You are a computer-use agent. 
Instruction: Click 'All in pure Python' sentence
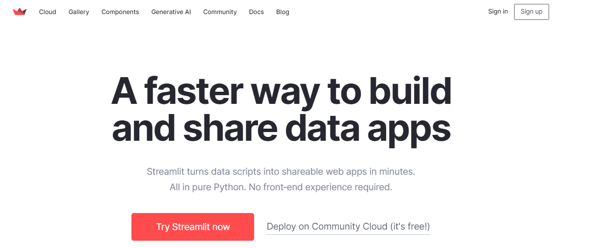[x=281, y=187]
